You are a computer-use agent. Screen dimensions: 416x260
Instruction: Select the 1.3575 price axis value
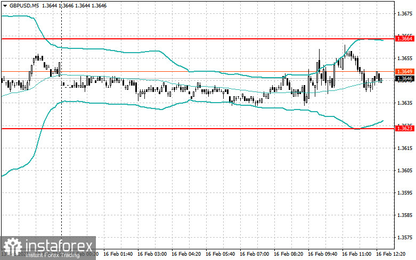click(405, 238)
